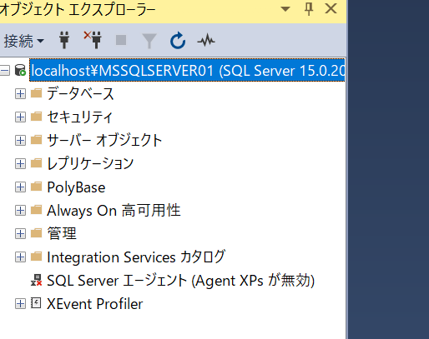Expand the XEvent Profiler node
The height and width of the screenshot is (339, 429).
(20, 304)
